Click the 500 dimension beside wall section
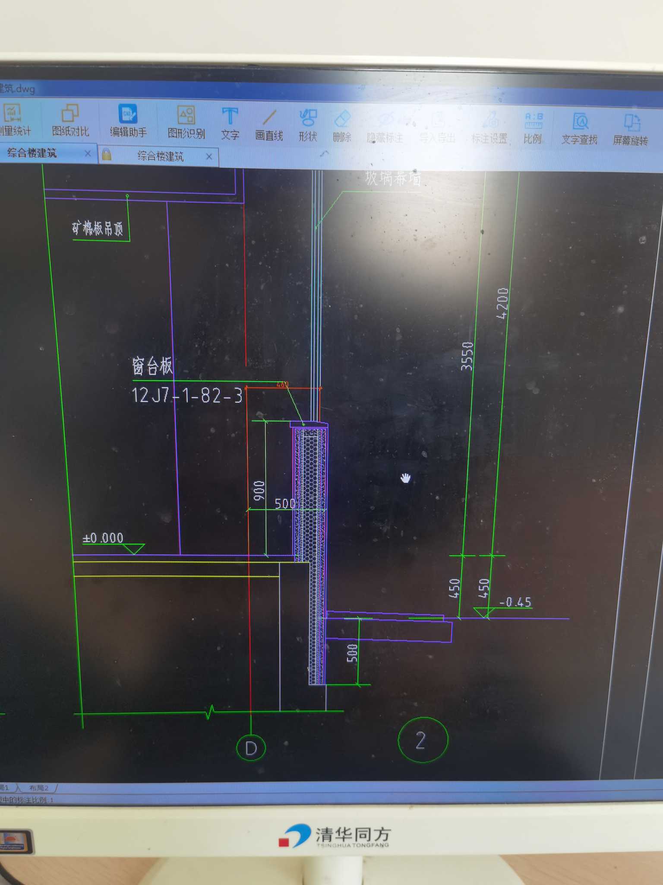The height and width of the screenshot is (885, 663). point(285,503)
